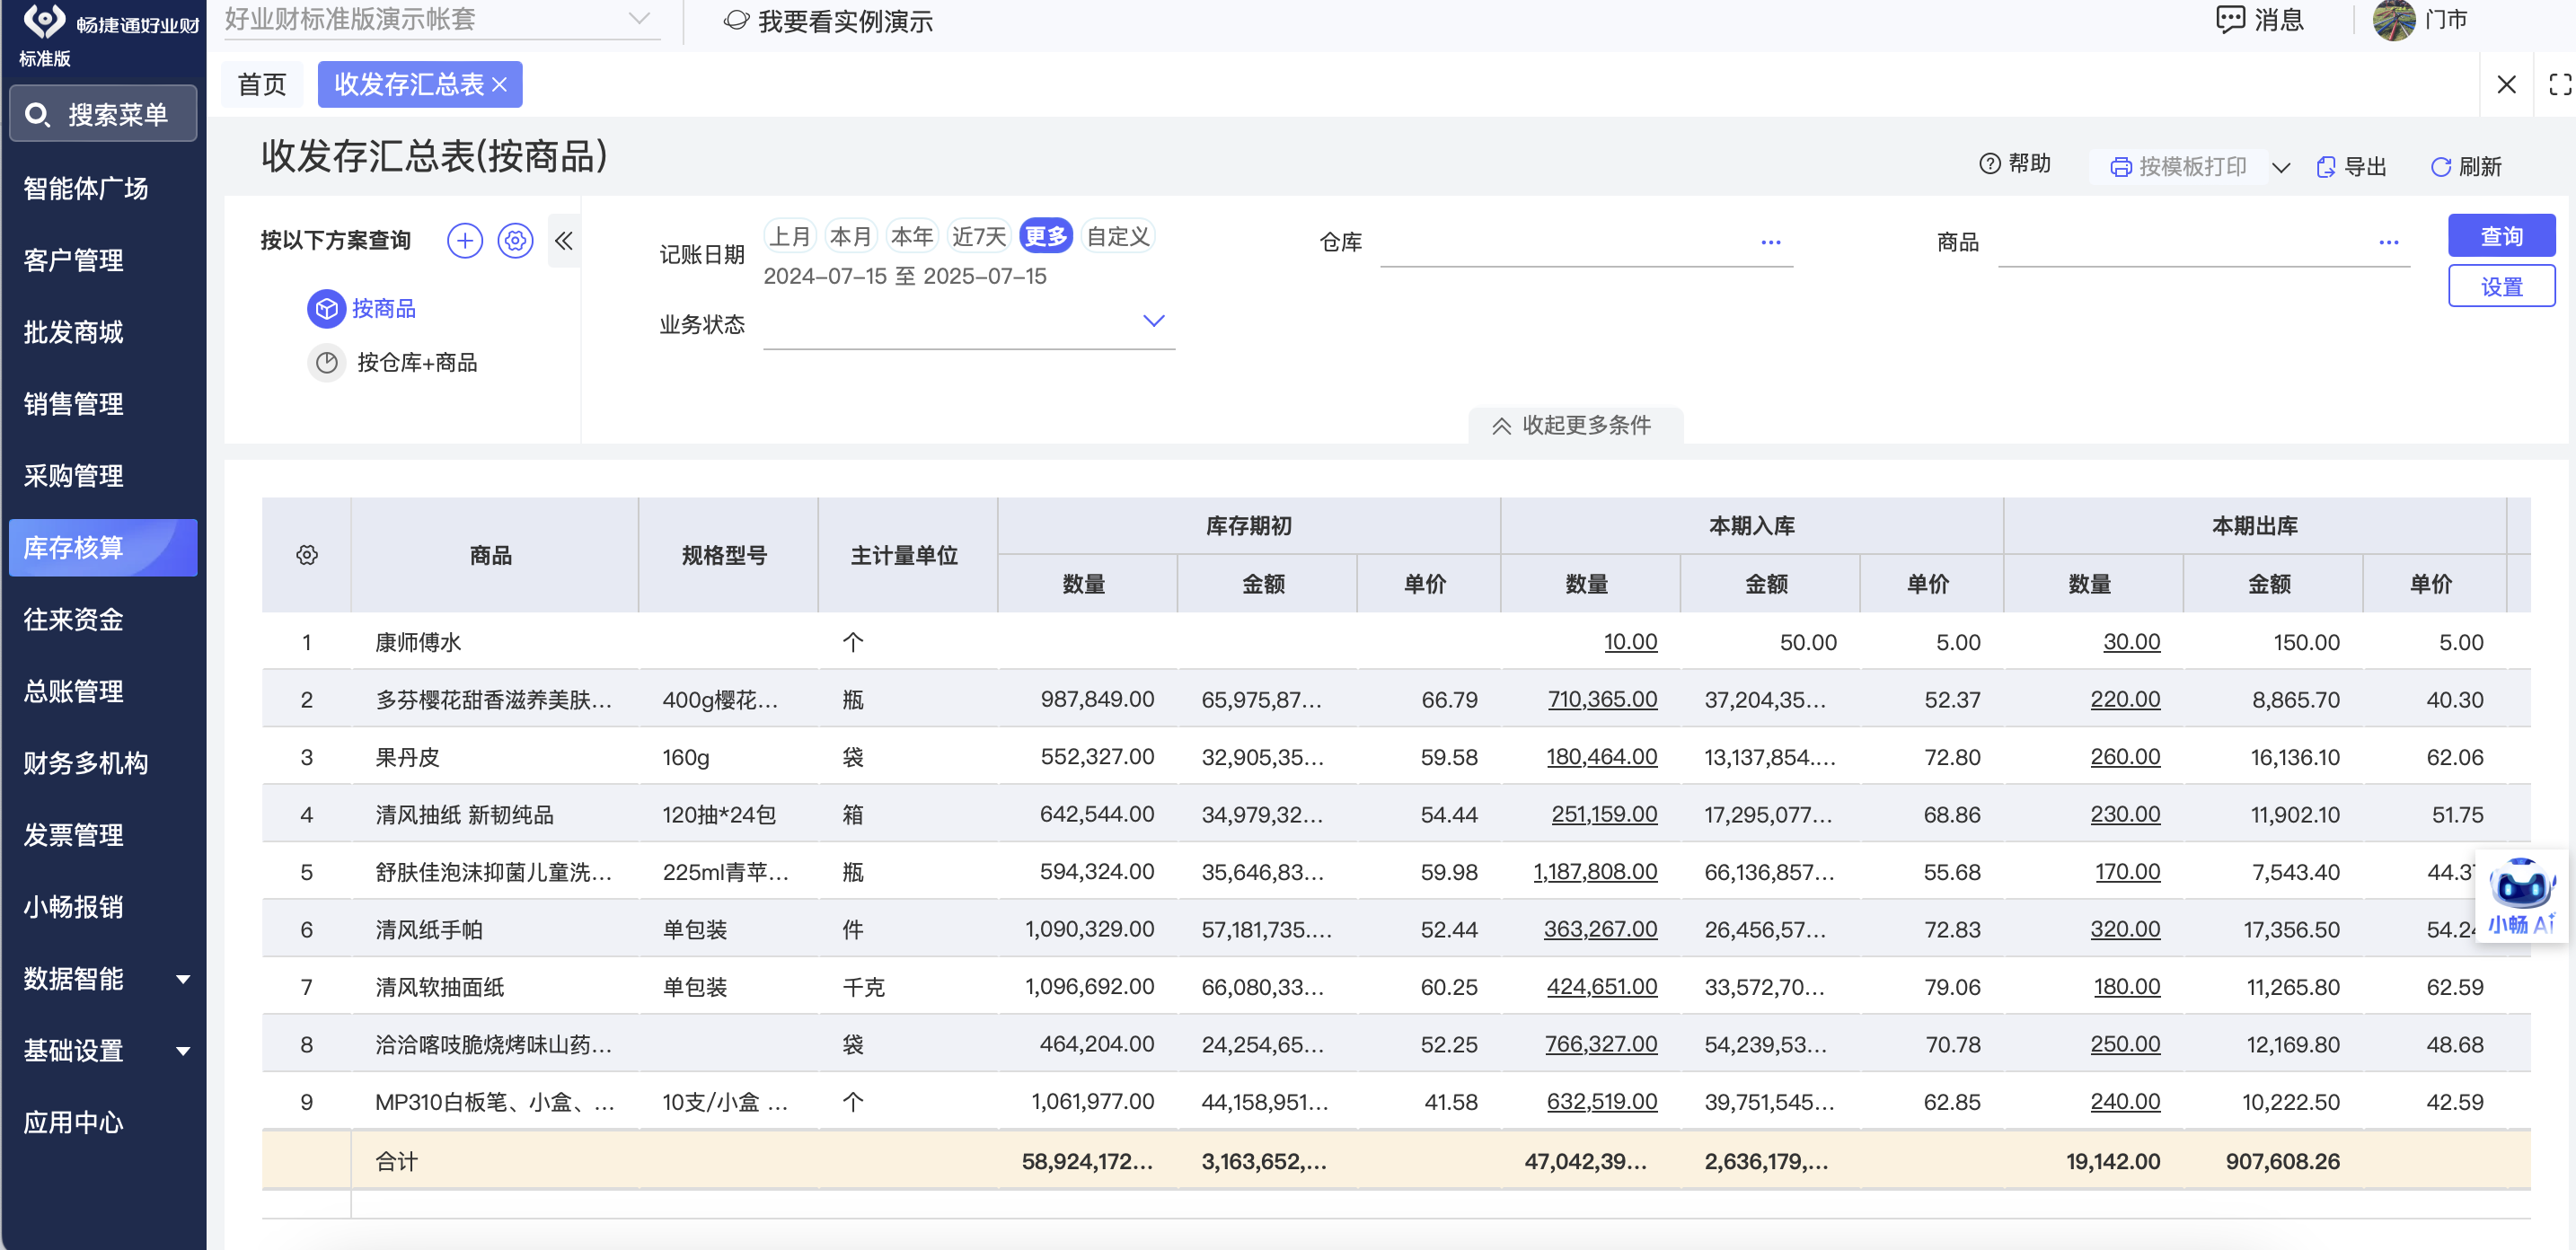This screenshot has height=1250, width=2576.
Task: Select the 本月 date range option
Action: tap(850, 236)
